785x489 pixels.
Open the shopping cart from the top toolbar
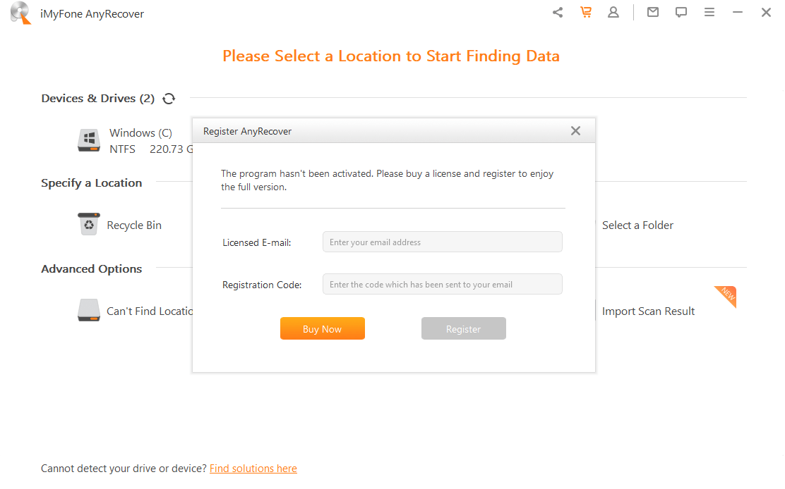point(586,12)
